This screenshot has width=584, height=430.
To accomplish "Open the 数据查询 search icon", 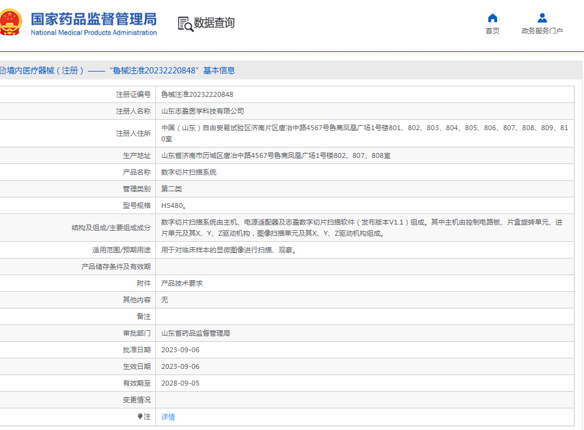I will (186, 24).
